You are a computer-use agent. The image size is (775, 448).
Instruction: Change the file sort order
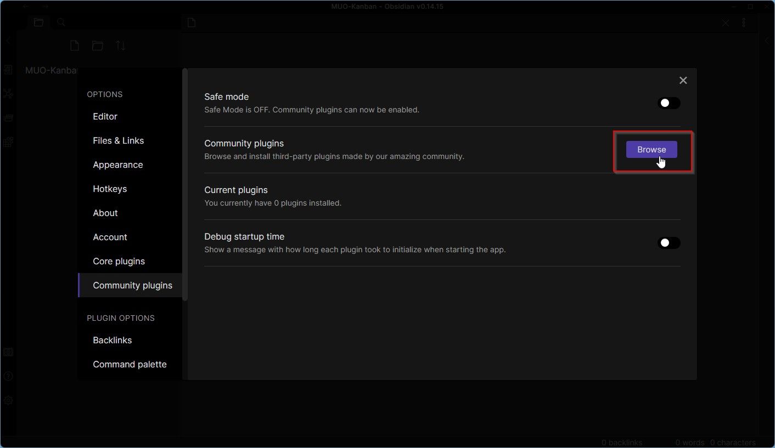pyautogui.click(x=120, y=46)
